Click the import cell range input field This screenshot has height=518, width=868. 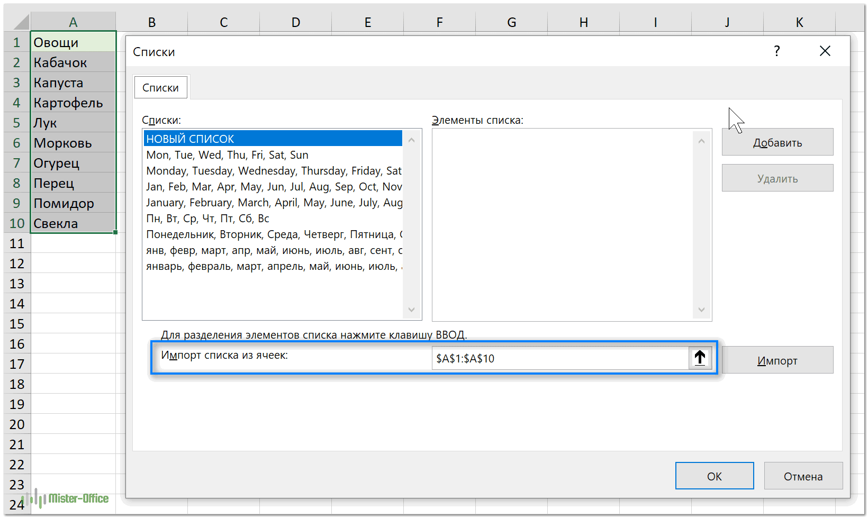click(560, 359)
